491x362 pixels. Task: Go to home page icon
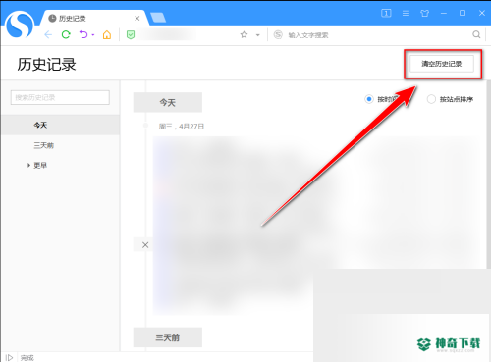pos(107,34)
